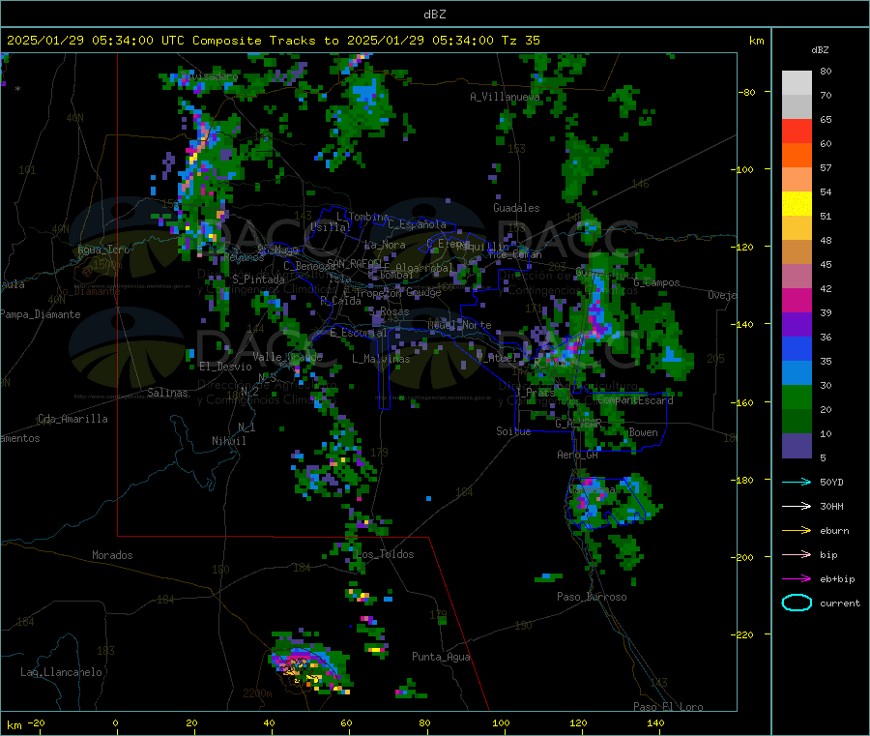Screen dimensions: 870x736
Task: Click the cyan 'current' ellipse legend icon
Action: tap(797, 603)
